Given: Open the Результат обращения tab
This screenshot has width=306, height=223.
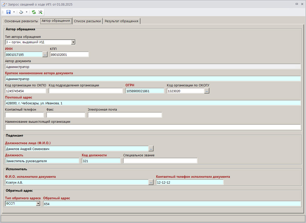Looking at the screenshot, I should pos(121,21).
